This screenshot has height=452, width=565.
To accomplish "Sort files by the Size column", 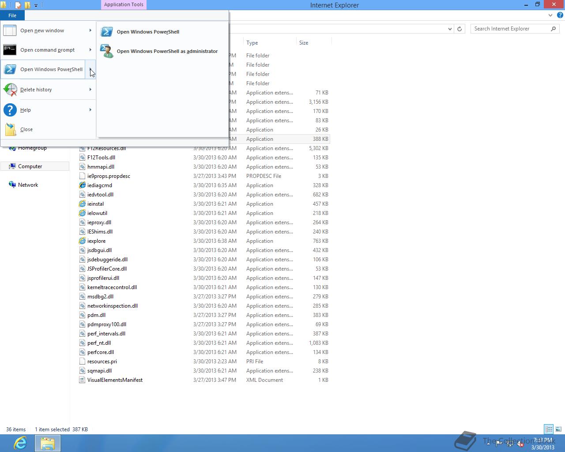I will click(314, 43).
